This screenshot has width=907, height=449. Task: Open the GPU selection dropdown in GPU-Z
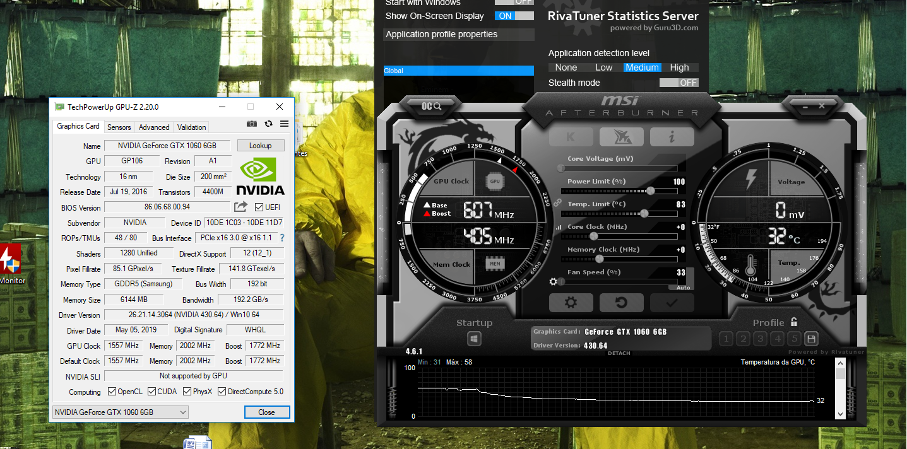click(121, 412)
